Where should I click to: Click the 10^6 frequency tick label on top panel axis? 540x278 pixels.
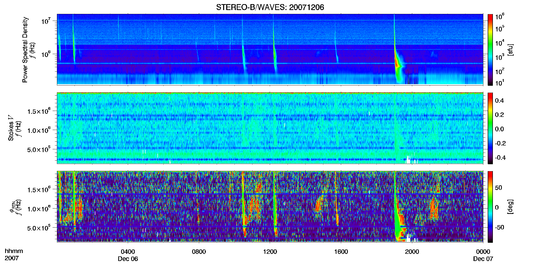[x=46, y=54]
